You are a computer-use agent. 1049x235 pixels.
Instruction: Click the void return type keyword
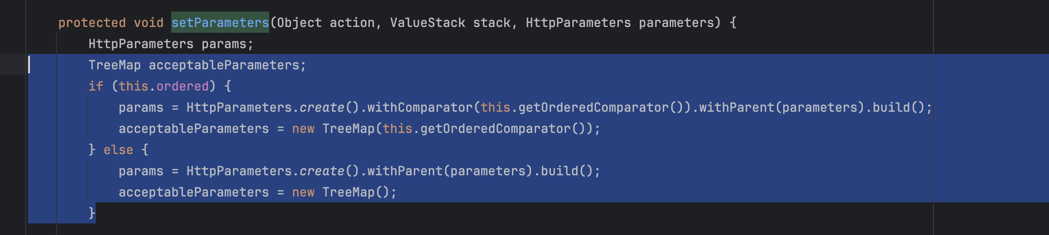coord(148,23)
